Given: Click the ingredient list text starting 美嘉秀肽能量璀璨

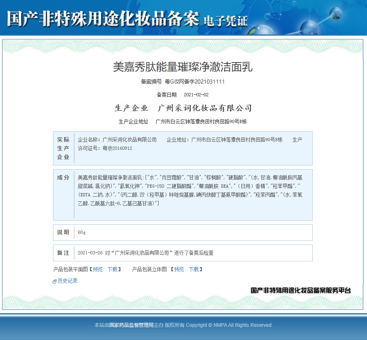Looking at the screenshot, I should [x=190, y=191].
